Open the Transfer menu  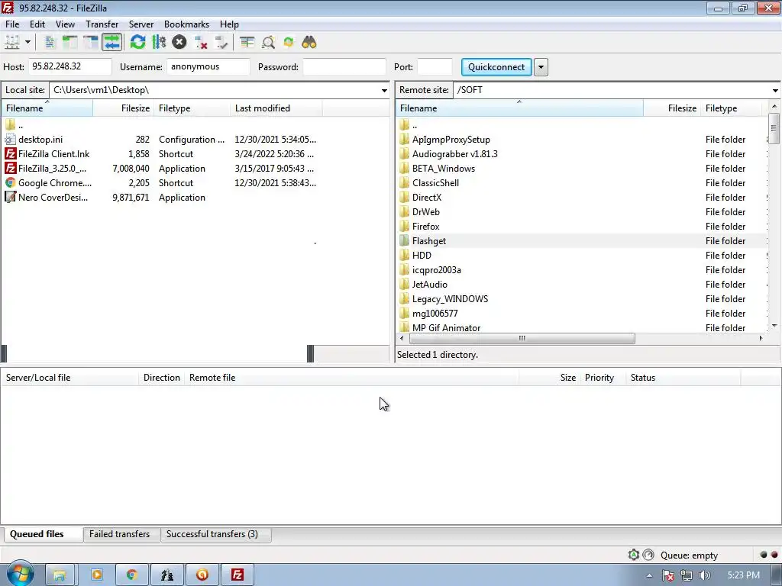102,24
